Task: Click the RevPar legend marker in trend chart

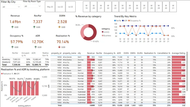Action: 115,21
